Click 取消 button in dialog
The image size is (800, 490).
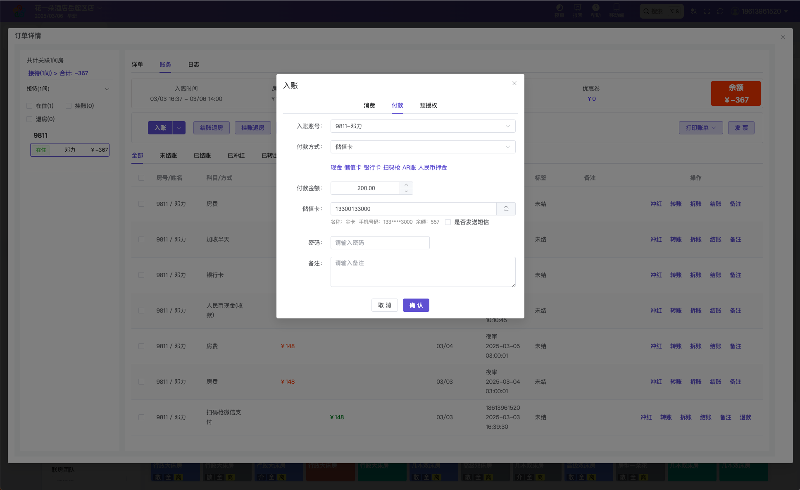pos(384,305)
